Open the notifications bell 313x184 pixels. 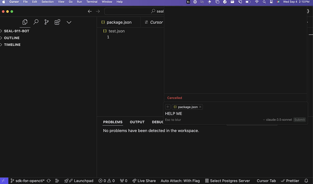[x=306, y=181]
